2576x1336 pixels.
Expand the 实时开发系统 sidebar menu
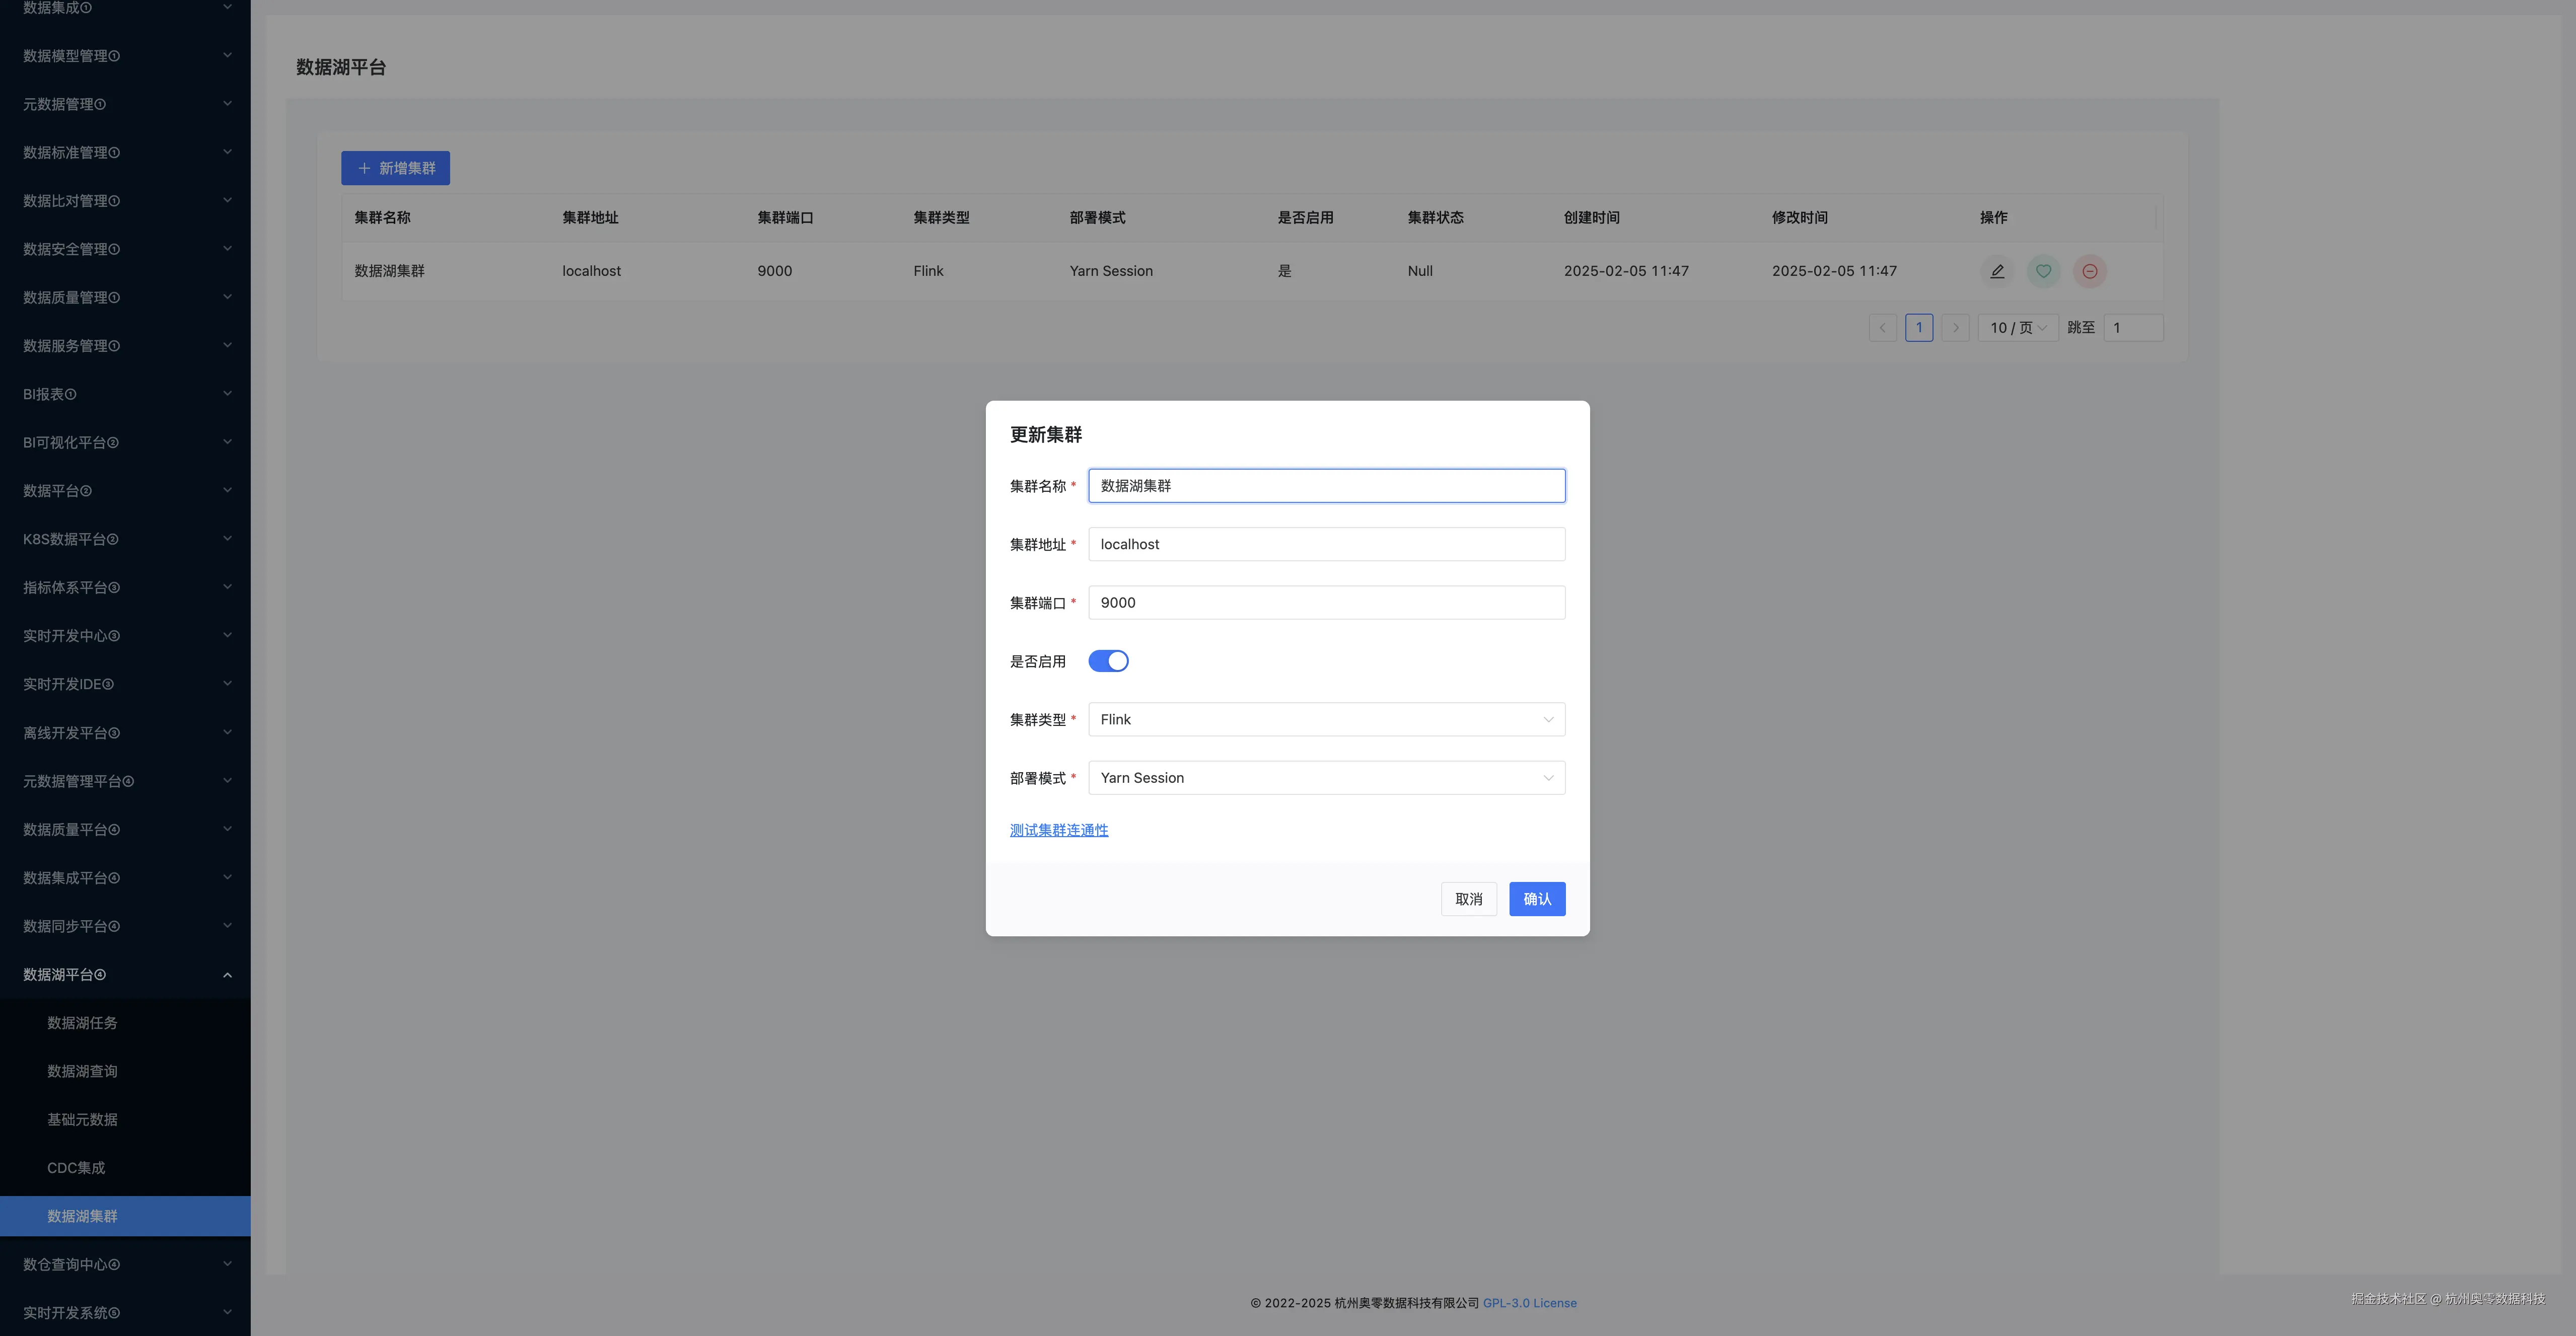coord(125,1313)
